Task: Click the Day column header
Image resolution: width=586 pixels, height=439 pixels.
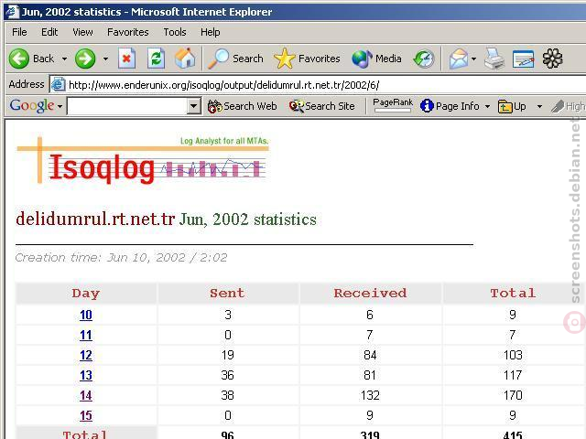Action: (x=86, y=294)
